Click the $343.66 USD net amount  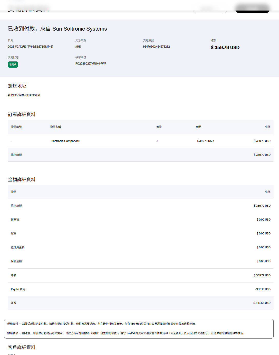262,303
